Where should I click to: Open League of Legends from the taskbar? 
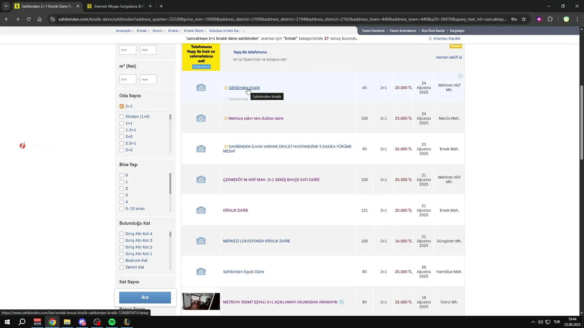click(x=127, y=322)
